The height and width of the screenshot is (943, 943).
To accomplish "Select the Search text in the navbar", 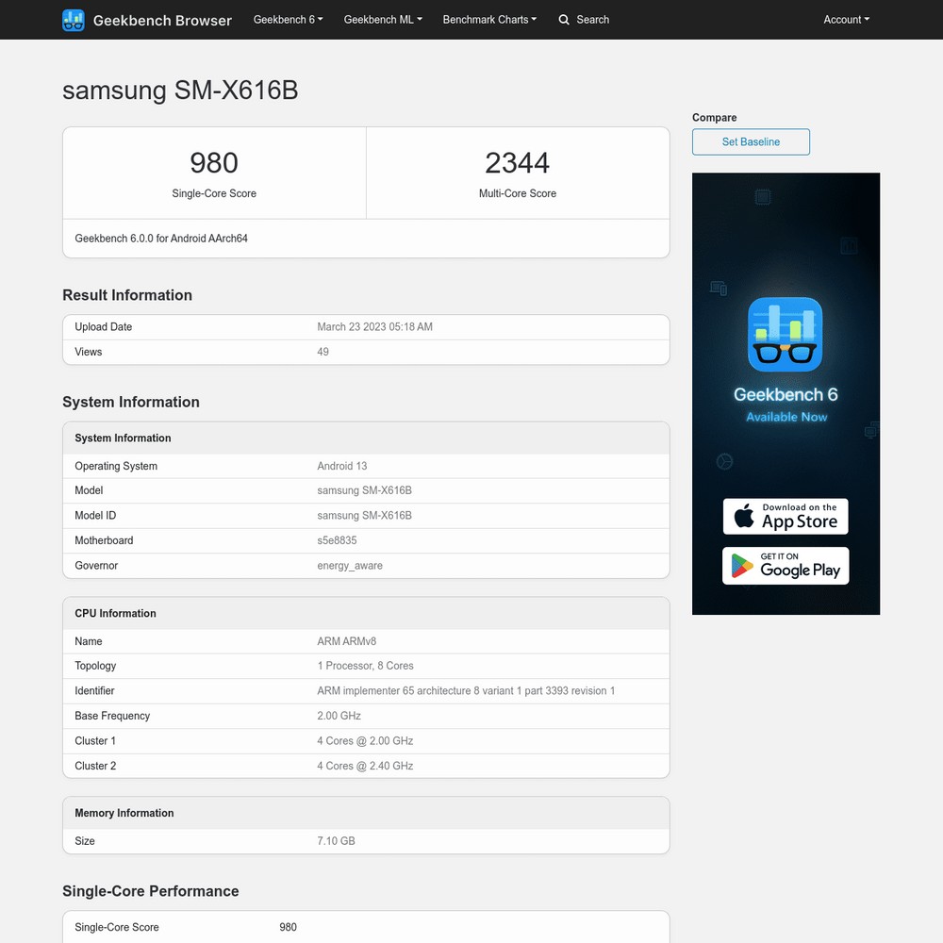I will click(592, 20).
